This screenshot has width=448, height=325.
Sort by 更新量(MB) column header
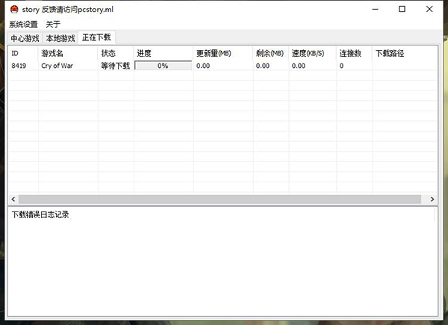pos(223,54)
